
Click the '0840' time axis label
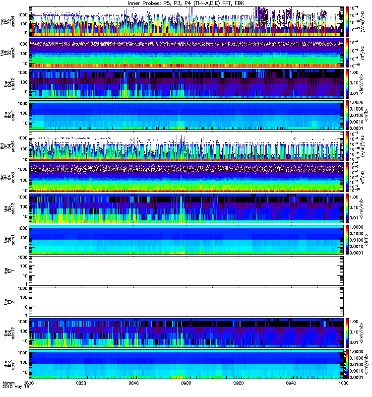click(x=133, y=383)
